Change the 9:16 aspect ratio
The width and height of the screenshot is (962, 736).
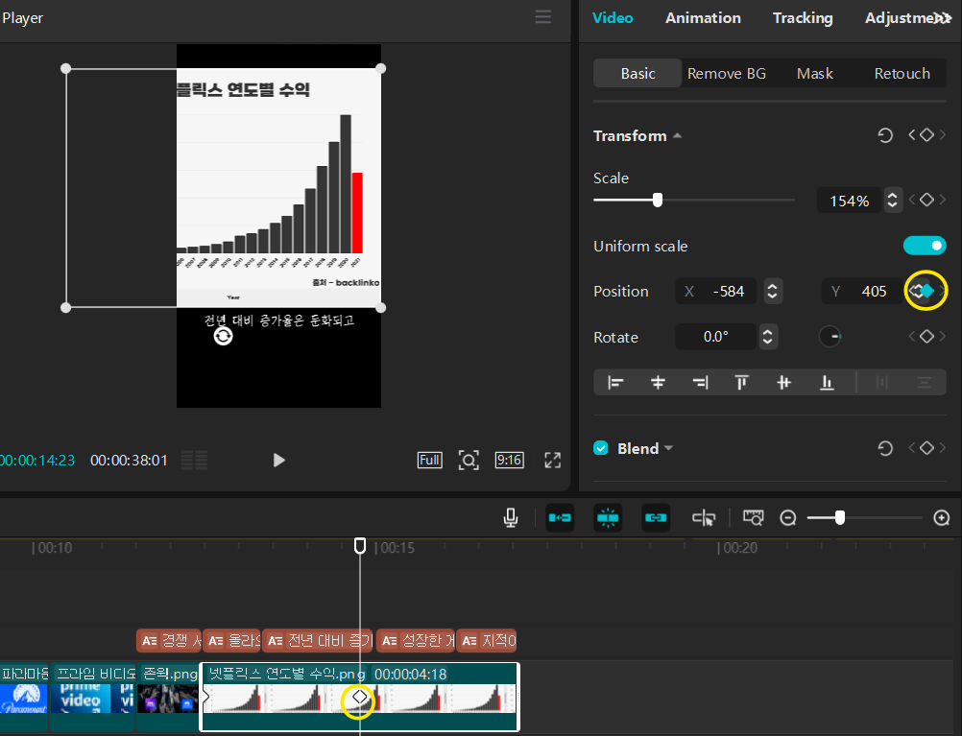509,460
